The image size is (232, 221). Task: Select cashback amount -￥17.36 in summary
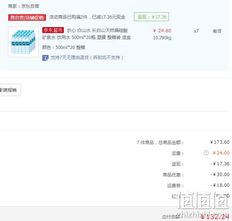click(x=220, y=163)
